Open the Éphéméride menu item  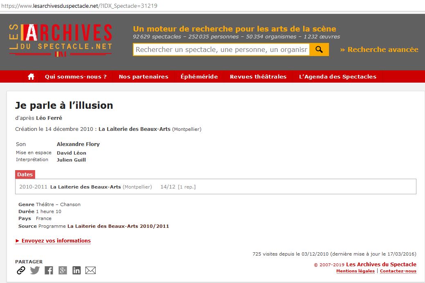[199, 76]
